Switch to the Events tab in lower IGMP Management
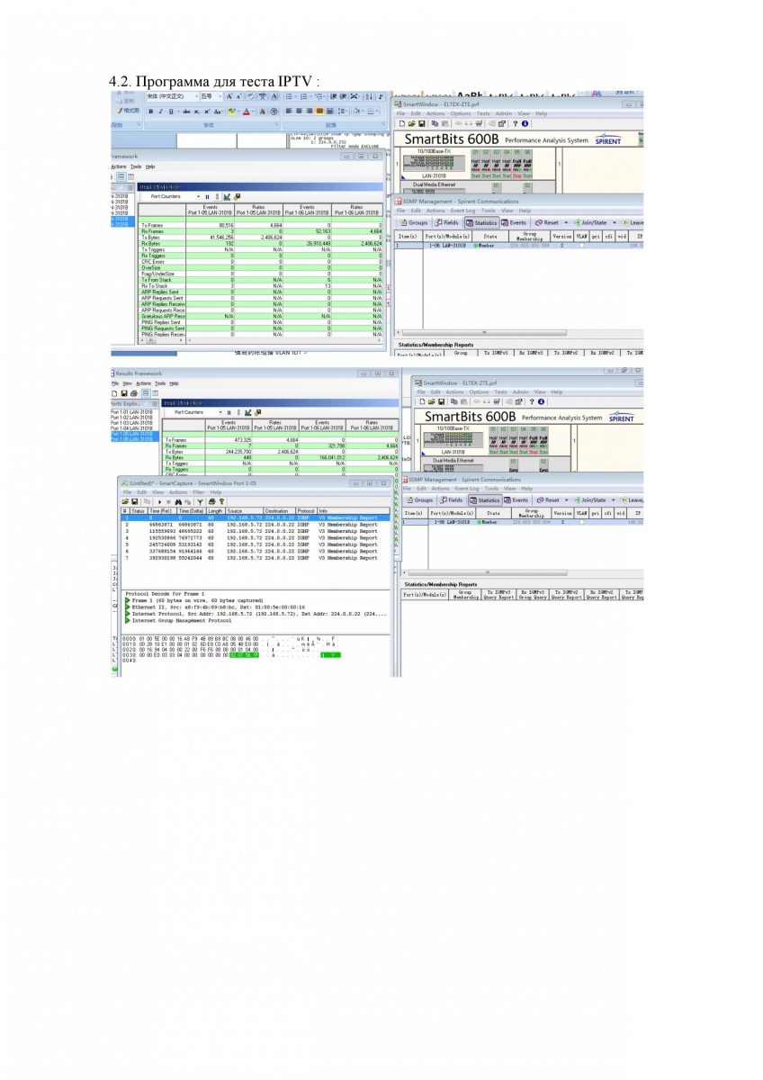 (x=517, y=499)
